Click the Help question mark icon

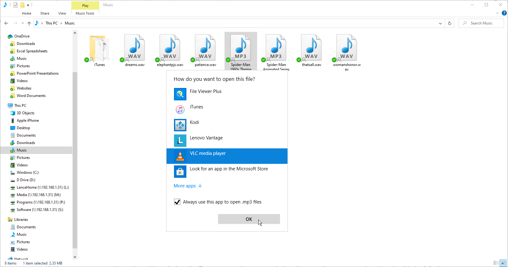pos(504,13)
